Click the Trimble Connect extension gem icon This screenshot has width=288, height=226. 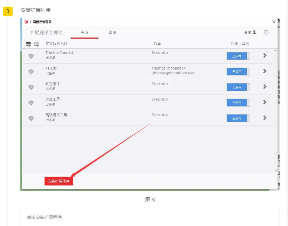tap(31, 56)
